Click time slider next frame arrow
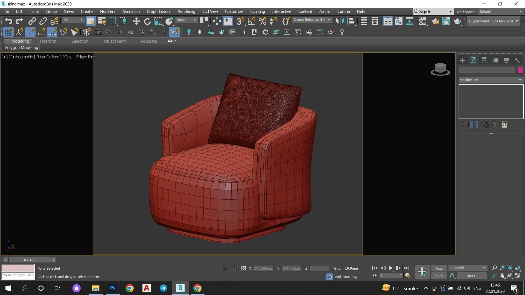Image resolution: width=525 pixels, height=295 pixels. tap(54, 260)
